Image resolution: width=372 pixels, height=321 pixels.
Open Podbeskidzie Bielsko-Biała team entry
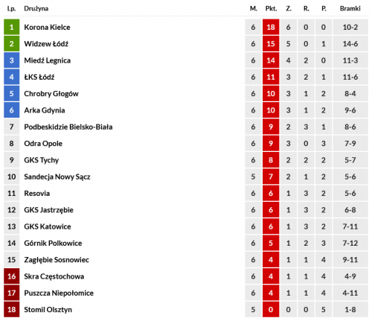click(68, 127)
